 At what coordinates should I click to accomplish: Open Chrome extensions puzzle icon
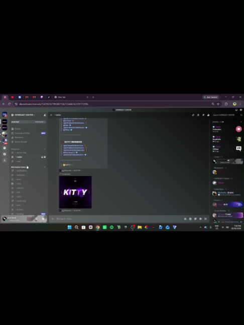coord(226,104)
